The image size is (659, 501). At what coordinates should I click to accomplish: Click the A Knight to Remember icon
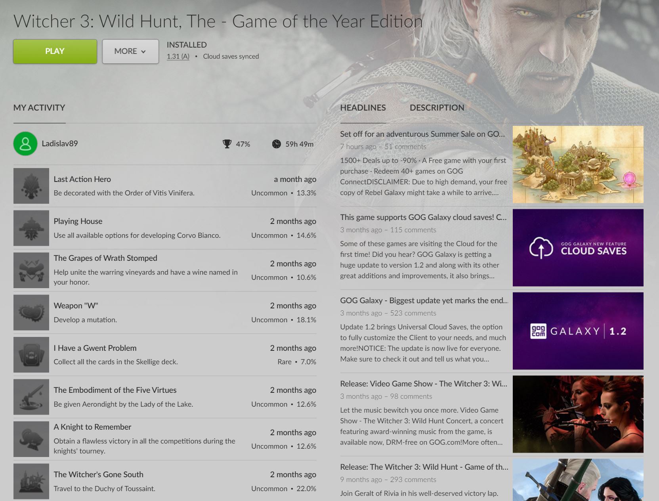31,439
